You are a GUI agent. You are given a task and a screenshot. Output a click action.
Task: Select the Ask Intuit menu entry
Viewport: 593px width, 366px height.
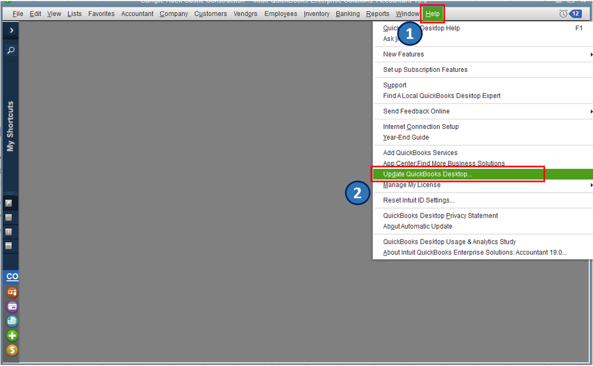click(x=483, y=39)
